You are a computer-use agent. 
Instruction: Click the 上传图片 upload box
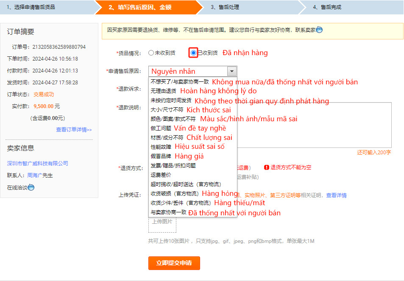pos(162,223)
